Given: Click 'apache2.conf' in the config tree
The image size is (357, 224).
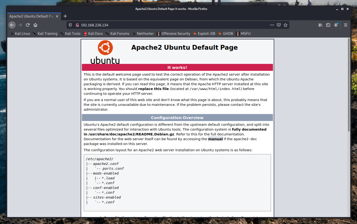Looking at the screenshot, I should click(x=106, y=164).
